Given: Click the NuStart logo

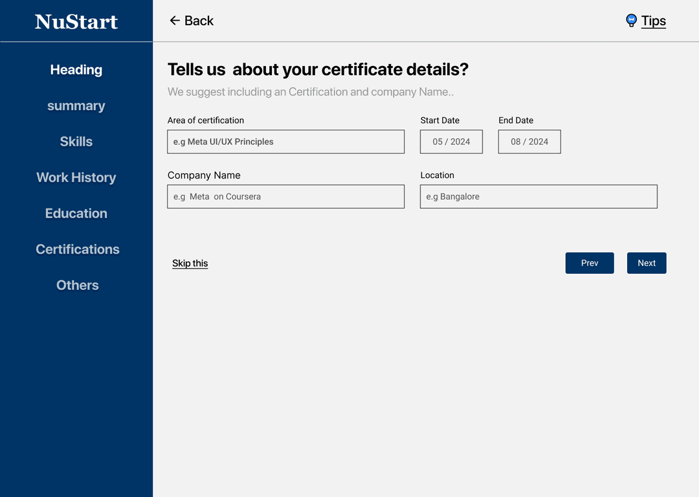Looking at the screenshot, I should [x=76, y=22].
